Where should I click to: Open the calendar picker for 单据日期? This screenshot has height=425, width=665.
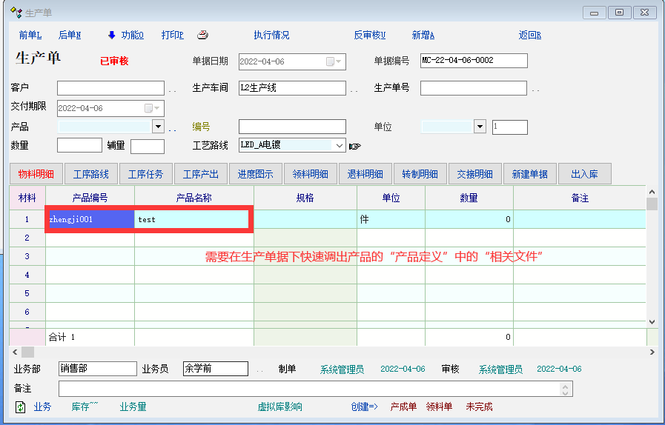click(x=334, y=61)
